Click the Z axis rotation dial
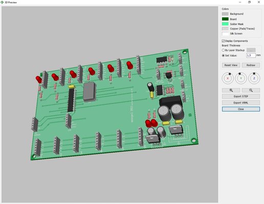 click(254, 78)
